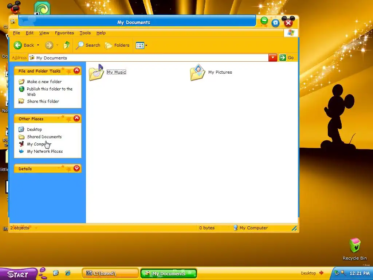This screenshot has height=280, width=373.
Task: Click 0 bytes in status bar
Action: point(207,228)
